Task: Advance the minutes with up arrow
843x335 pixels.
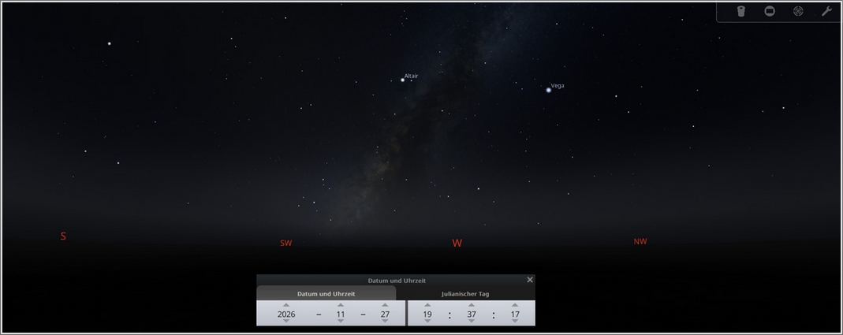Action: pyautogui.click(x=471, y=305)
